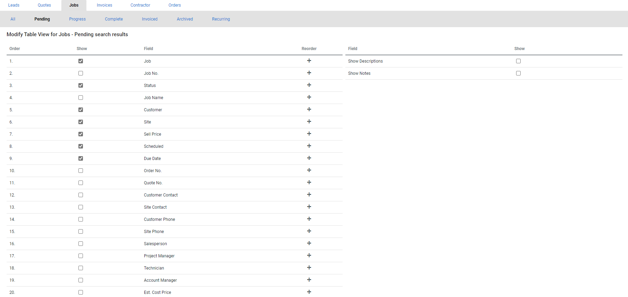Enable the Project Manager field checkbox
The width and height of the screenshot is (628, 297).
81,256
